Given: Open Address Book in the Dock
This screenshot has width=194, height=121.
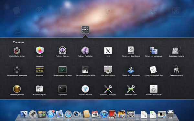Looking at the screenshot, I should 86,114.
